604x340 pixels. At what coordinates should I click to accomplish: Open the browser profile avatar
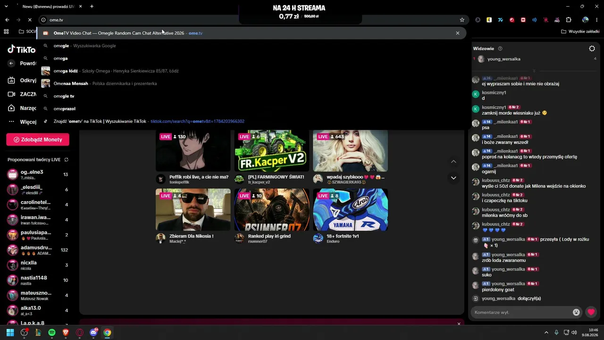tap(586, 20)
